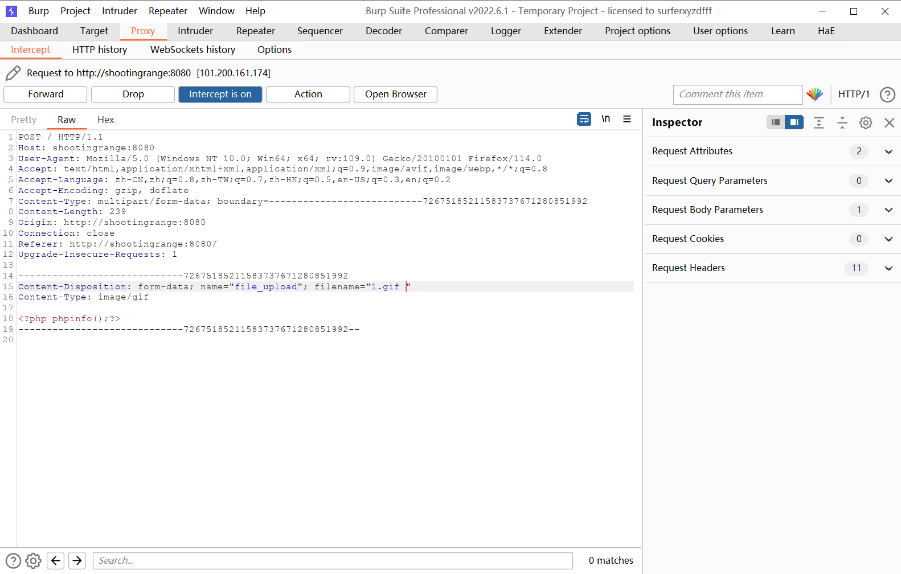
Task: Open the help icon beside HTTP/1
Action: click(887, 95)
